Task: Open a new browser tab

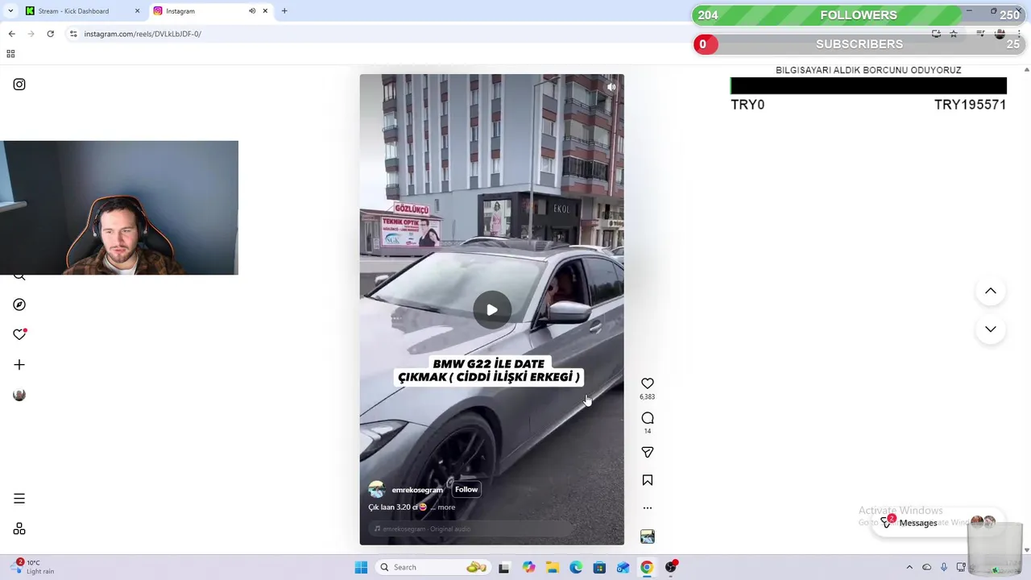Action: (284, 11)
